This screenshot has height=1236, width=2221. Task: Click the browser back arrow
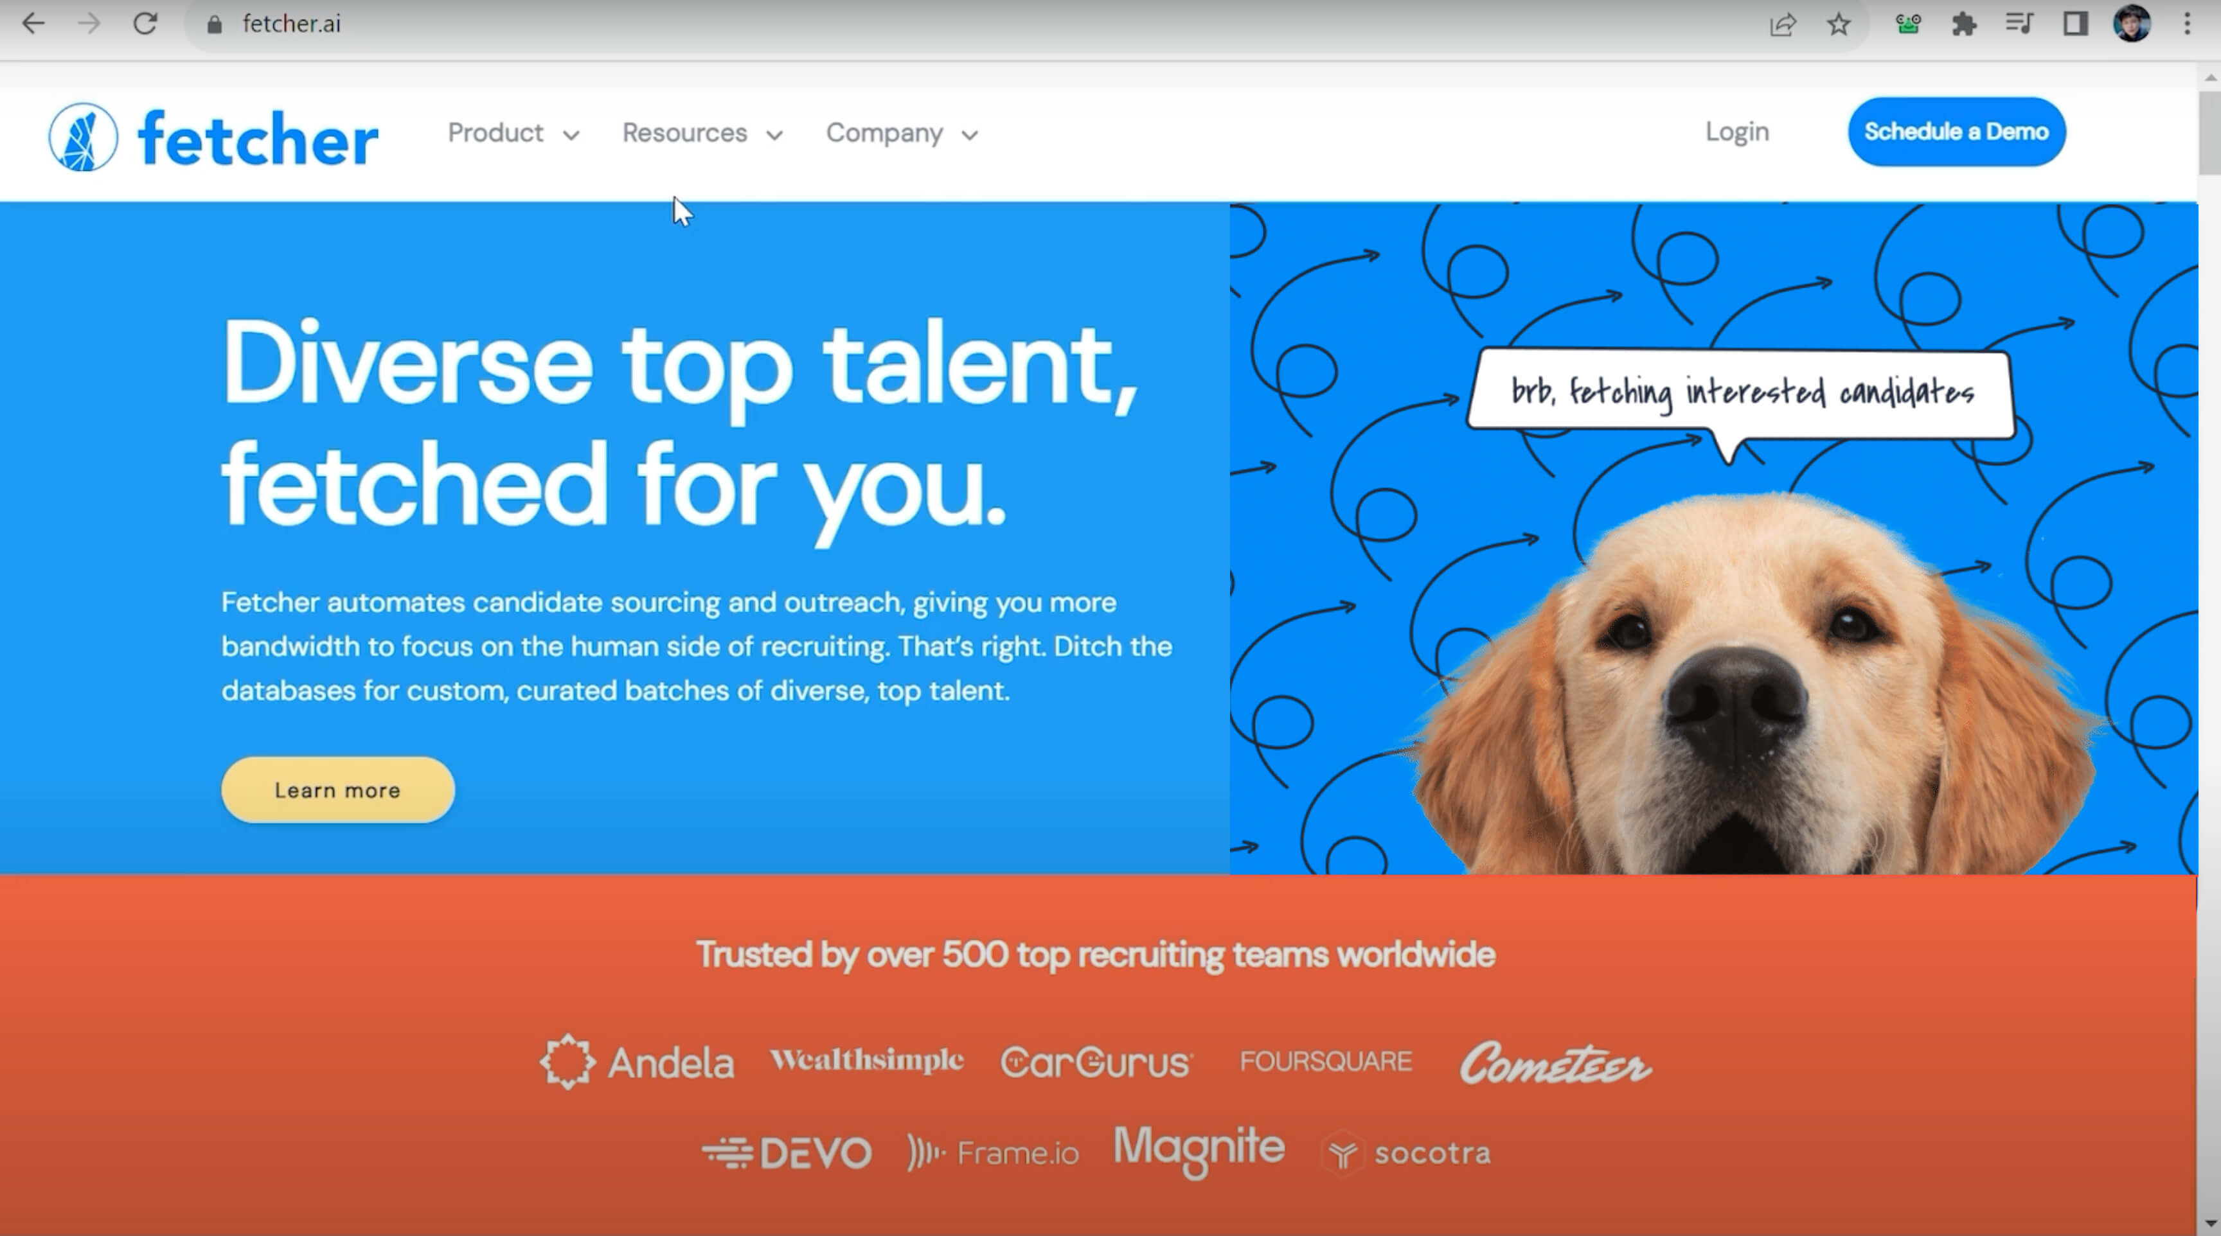point(33,23)
